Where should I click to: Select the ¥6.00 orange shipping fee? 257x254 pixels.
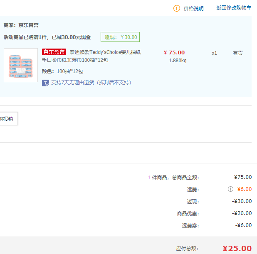click(245, 189)
